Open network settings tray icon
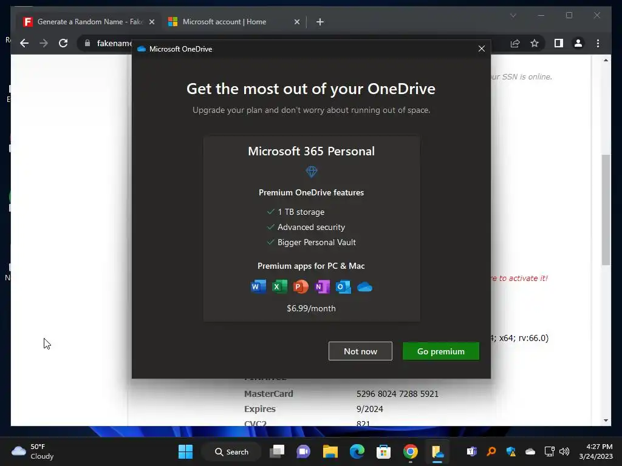The image size is (622, 466). [x=549, y=451]
